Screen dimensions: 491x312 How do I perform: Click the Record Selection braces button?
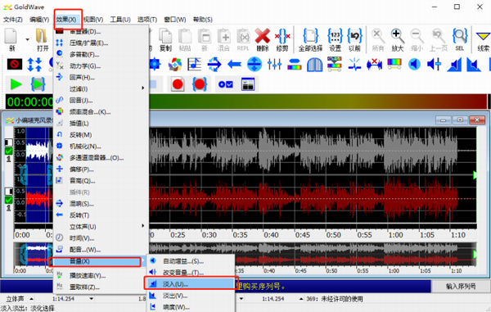click(200, 84)
